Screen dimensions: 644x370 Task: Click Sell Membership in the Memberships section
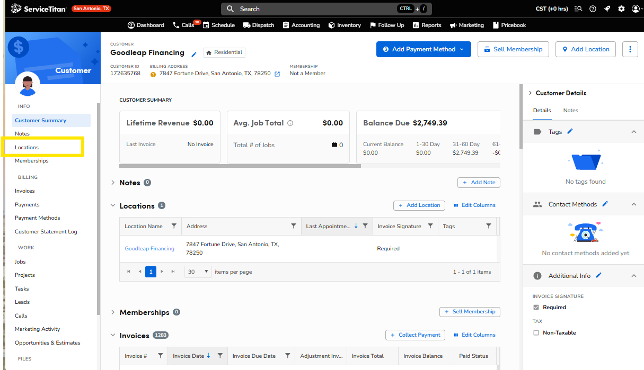[470, 312]
